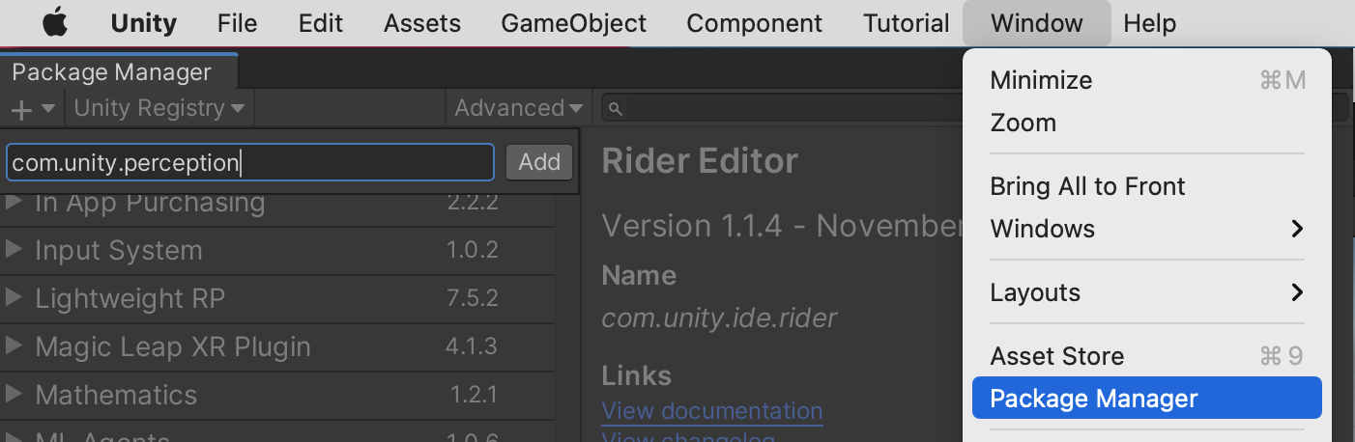
Task: Open the Layouts submenu
Action: pyautogui.click(x=1147, y=292)
